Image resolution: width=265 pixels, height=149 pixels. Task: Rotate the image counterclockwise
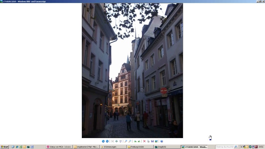139,141
